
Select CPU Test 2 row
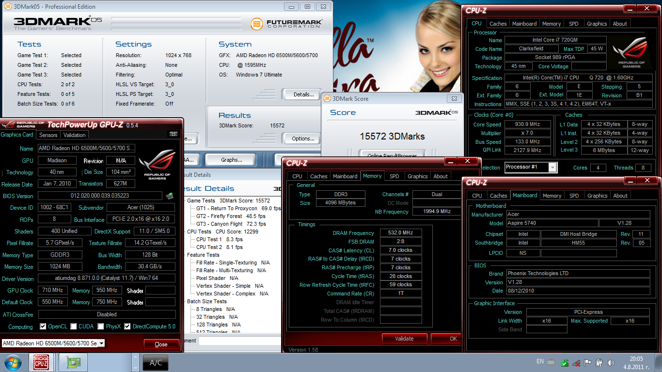coord(220,247)
